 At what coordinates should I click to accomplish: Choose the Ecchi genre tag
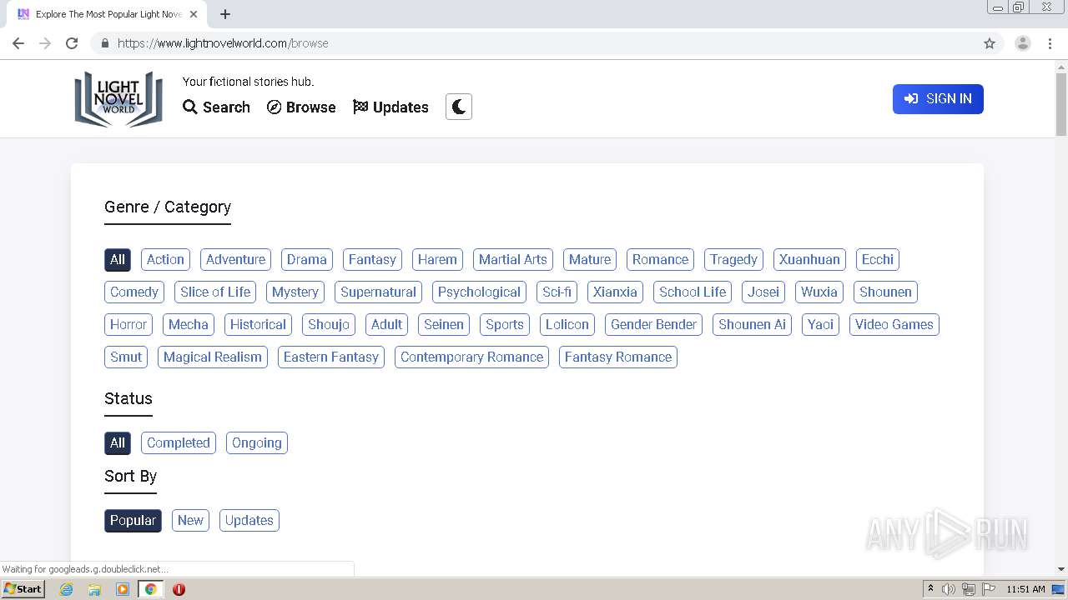878,259
